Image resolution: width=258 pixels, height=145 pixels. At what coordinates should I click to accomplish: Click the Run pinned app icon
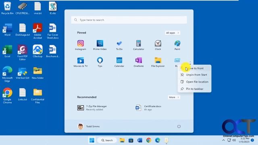[177, 61]
